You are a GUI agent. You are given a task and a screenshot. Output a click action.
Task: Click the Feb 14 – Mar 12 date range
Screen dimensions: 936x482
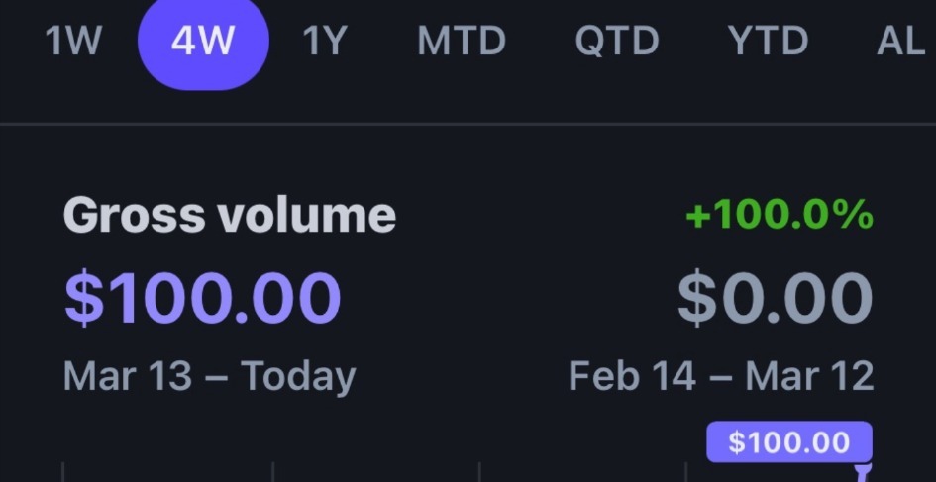click(721, 376)
